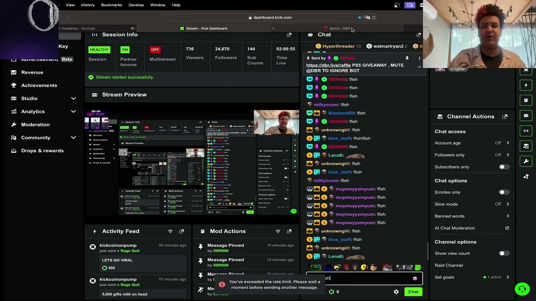Viewport: 536px width, 301px height.
Task: Pop out the Channel Actions panel
Action: pyautogui.click(x=505, y=117)
